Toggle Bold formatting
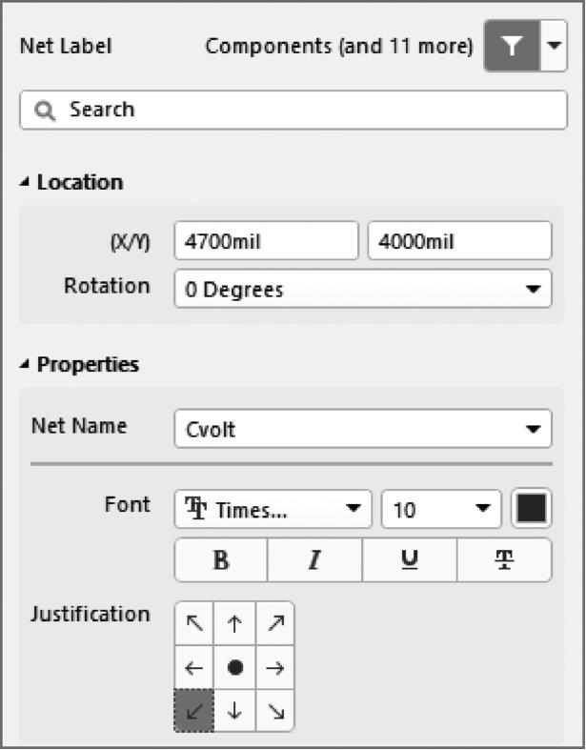The image size is (586, 750). (221, 559)
